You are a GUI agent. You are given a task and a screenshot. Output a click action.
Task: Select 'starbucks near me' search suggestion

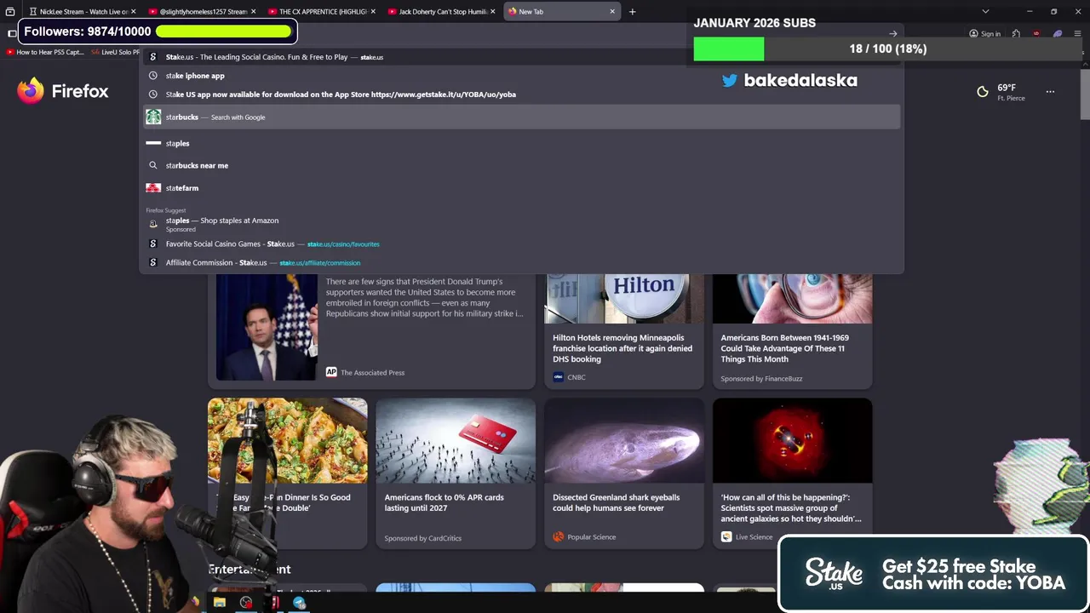(521, 165)
